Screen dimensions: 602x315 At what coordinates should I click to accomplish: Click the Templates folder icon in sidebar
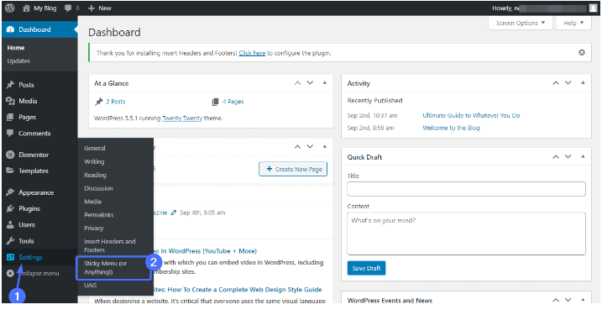point(10,171)
